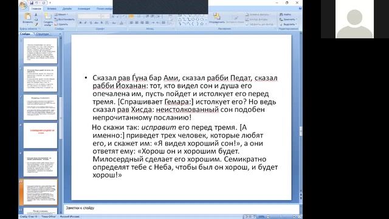This screenshot has height=219, width=389.
Task: Toggle Underline formatting in Font group
Action: tap(91, 23)
